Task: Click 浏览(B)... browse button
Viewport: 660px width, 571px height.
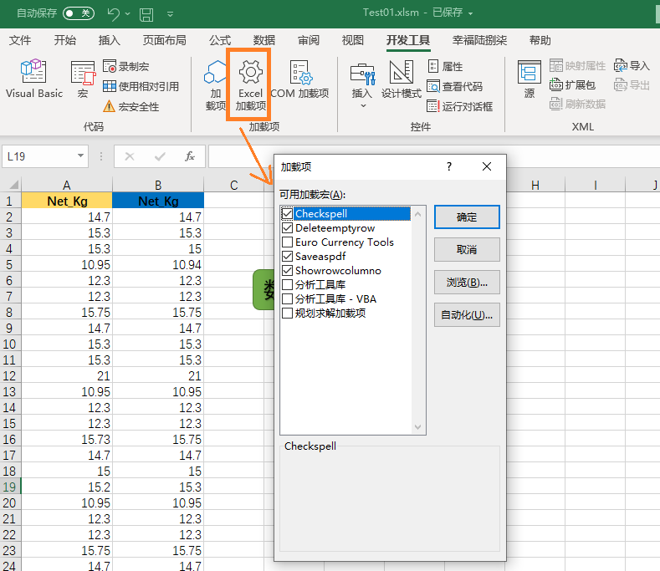Action: [x=467, y=282]
